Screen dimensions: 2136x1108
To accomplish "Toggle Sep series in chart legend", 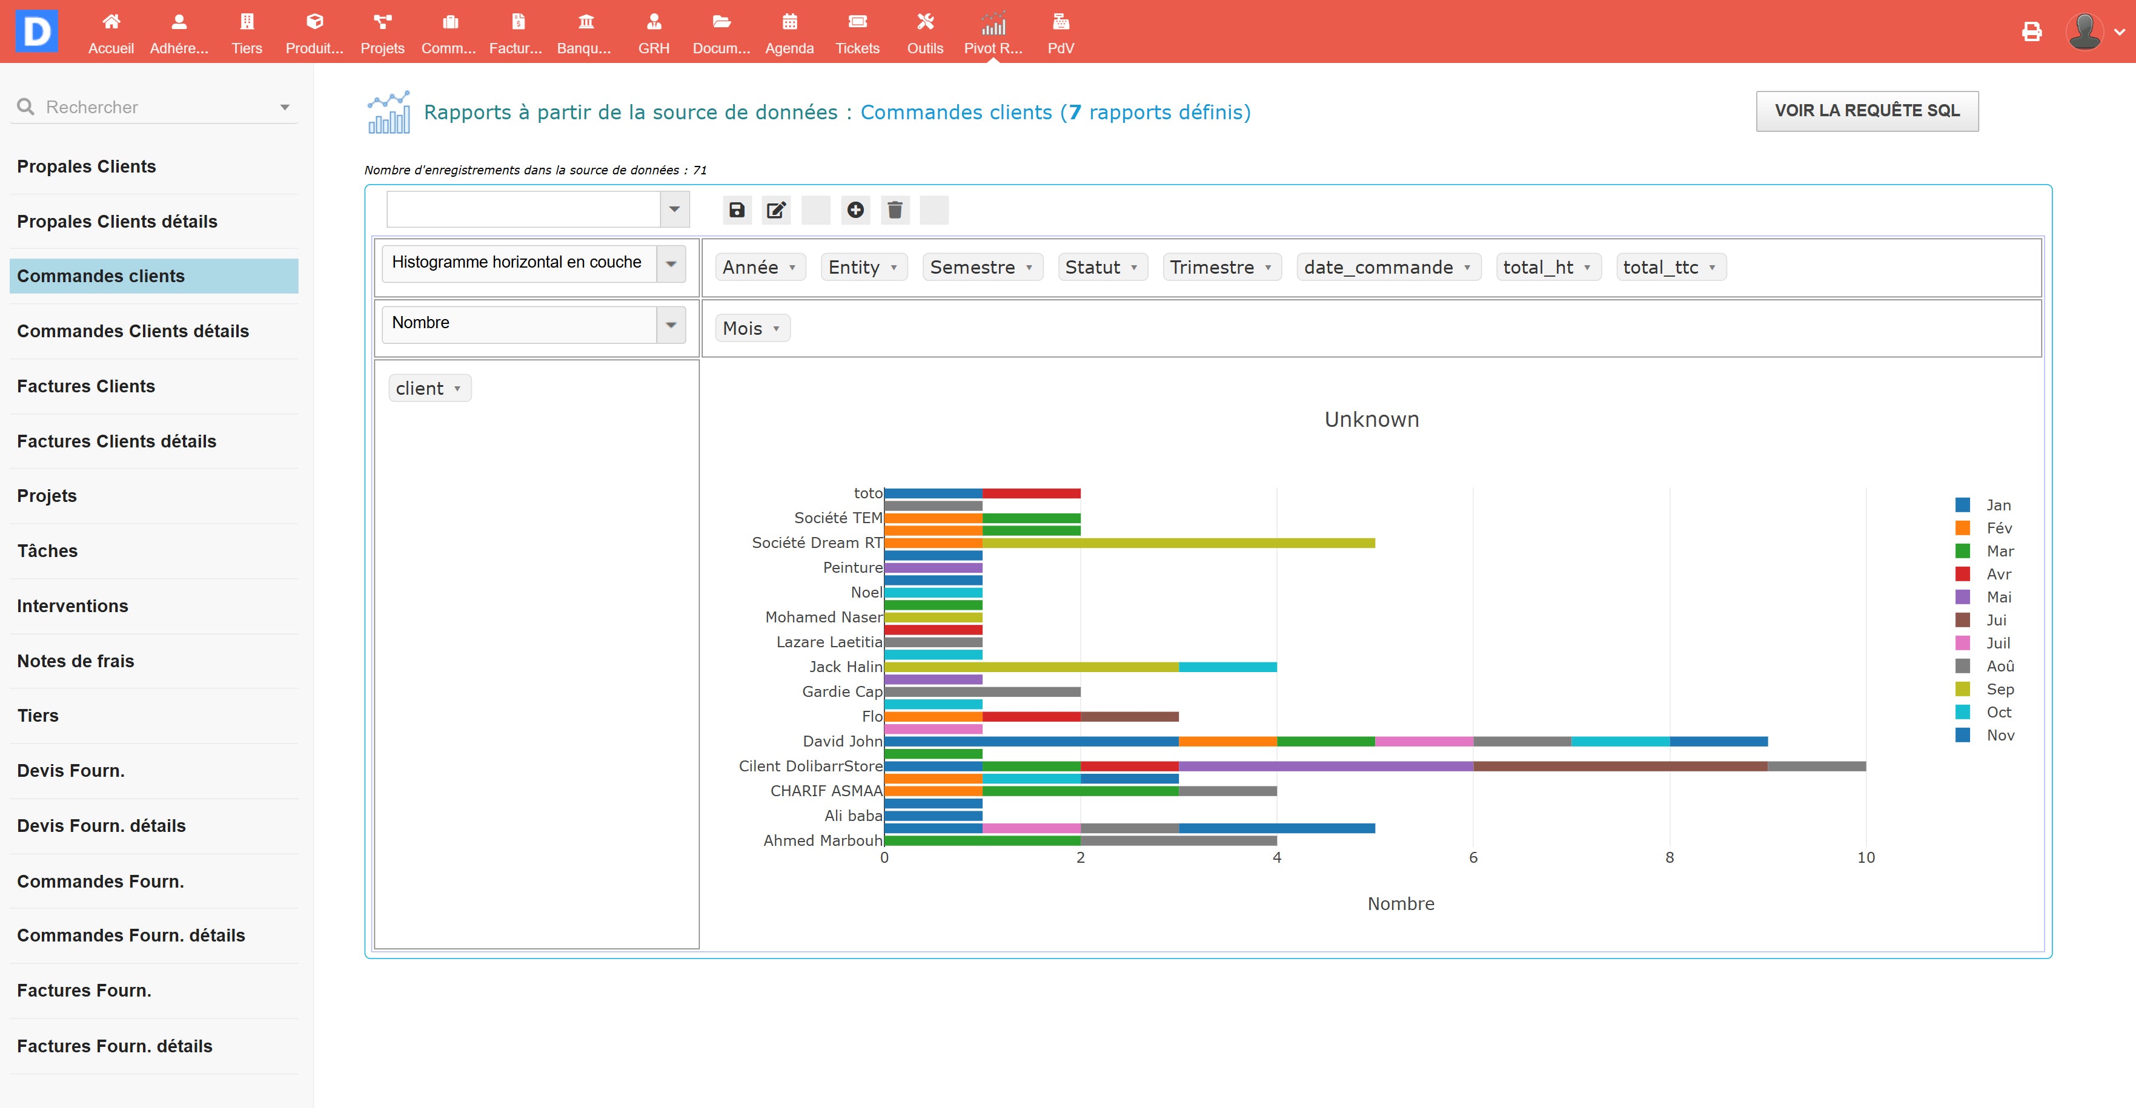I will pos(1999,690).
